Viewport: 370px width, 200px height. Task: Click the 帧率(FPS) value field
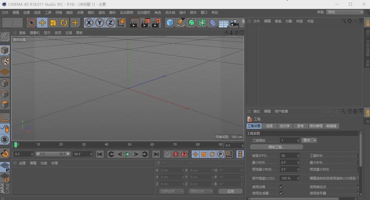coord(290,156)
